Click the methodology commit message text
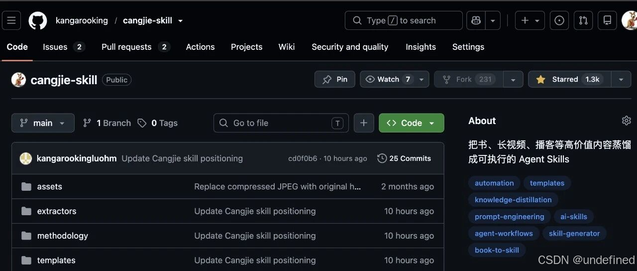The width and height of the screenshot is (637, 271). coord(255,236)
